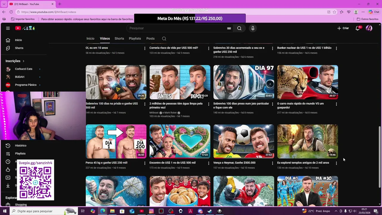Open the ANTES DEPOIS water thumbnail

[180, 82]
